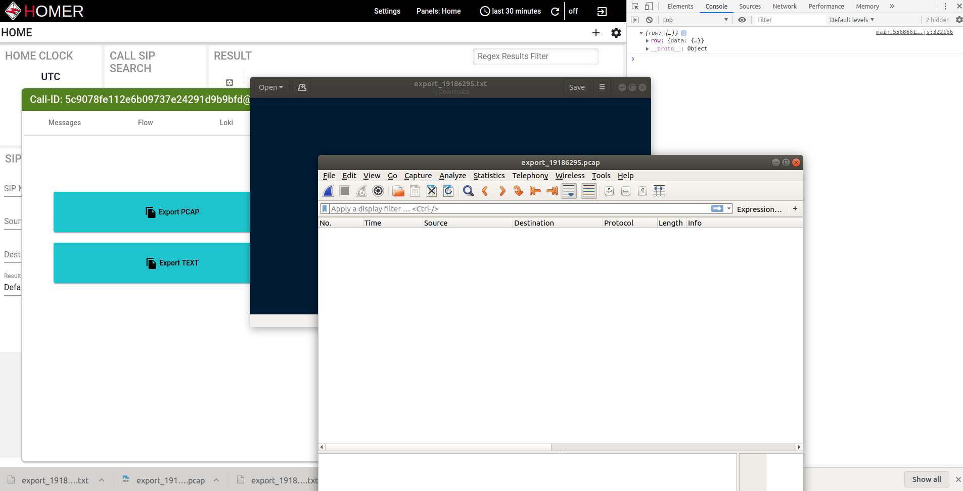Click Show all in the downloads bar

tap(927, 479)
